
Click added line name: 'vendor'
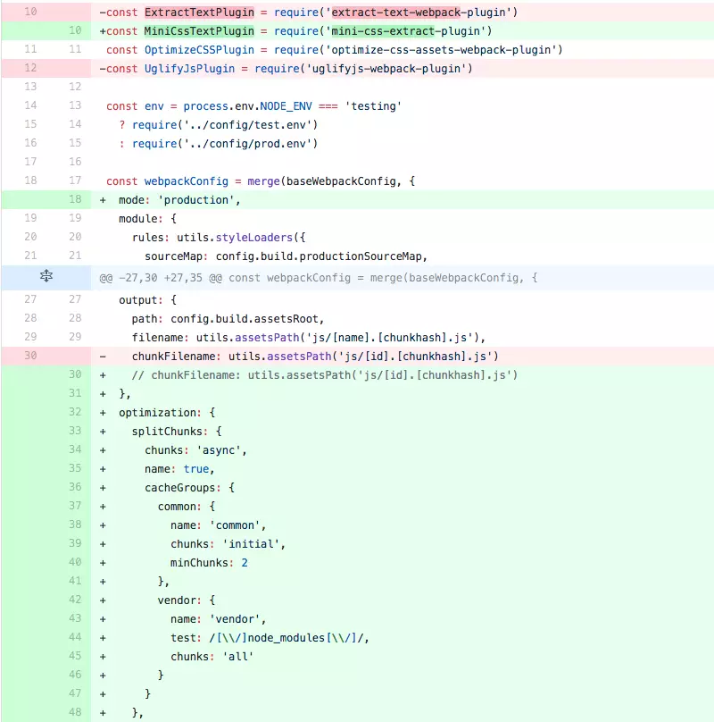183,619
